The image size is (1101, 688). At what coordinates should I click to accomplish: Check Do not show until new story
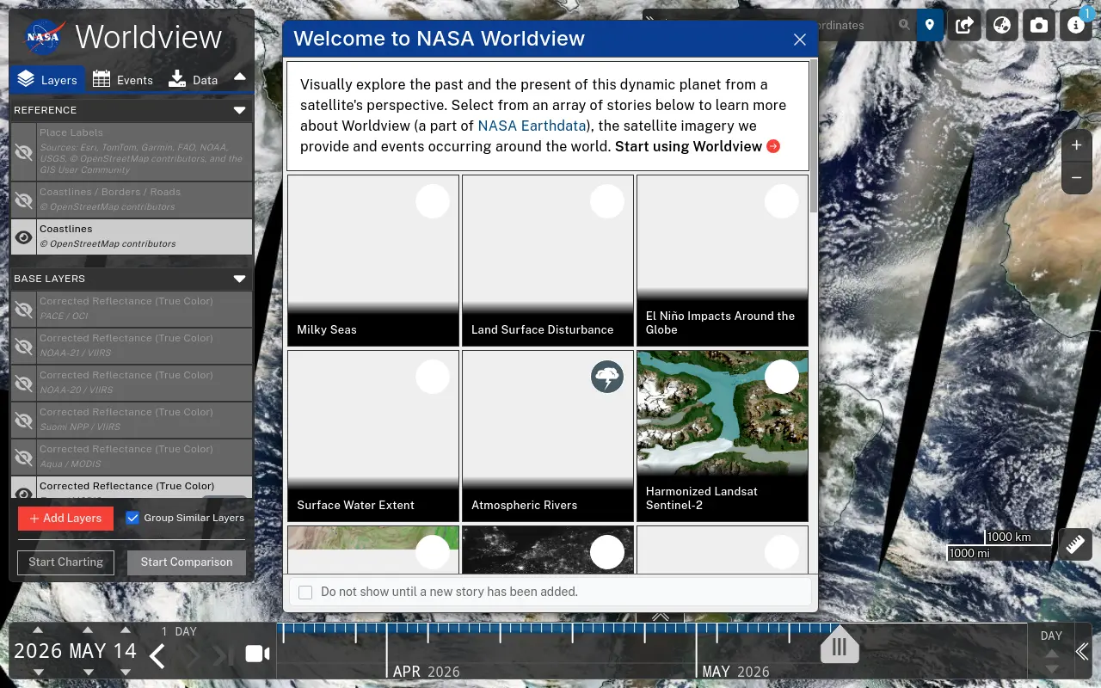[x=305, y=593]
